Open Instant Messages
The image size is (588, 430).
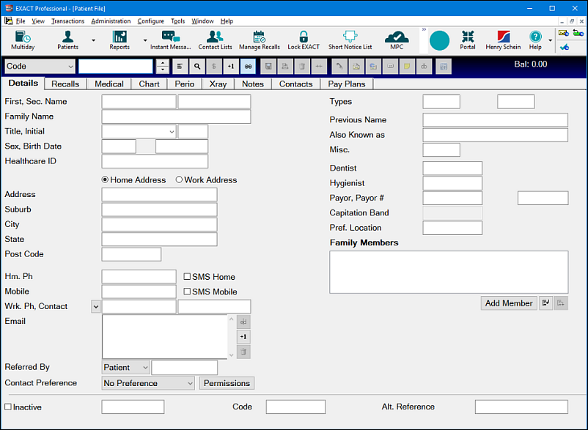click(x=171, y=40)
